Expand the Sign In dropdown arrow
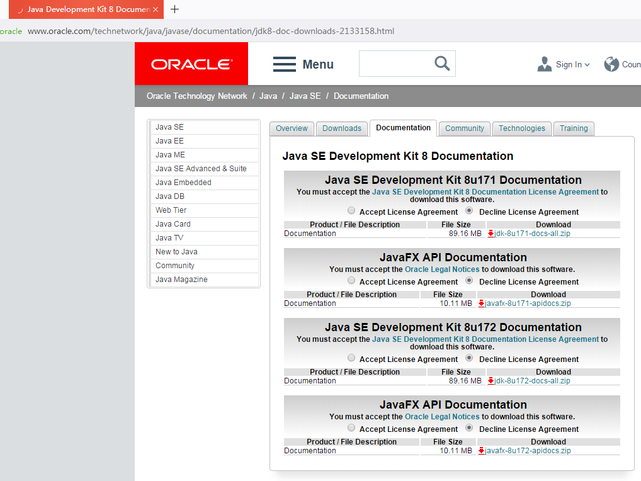This screenshot has width=641, height=481. [x=587, y=65]
